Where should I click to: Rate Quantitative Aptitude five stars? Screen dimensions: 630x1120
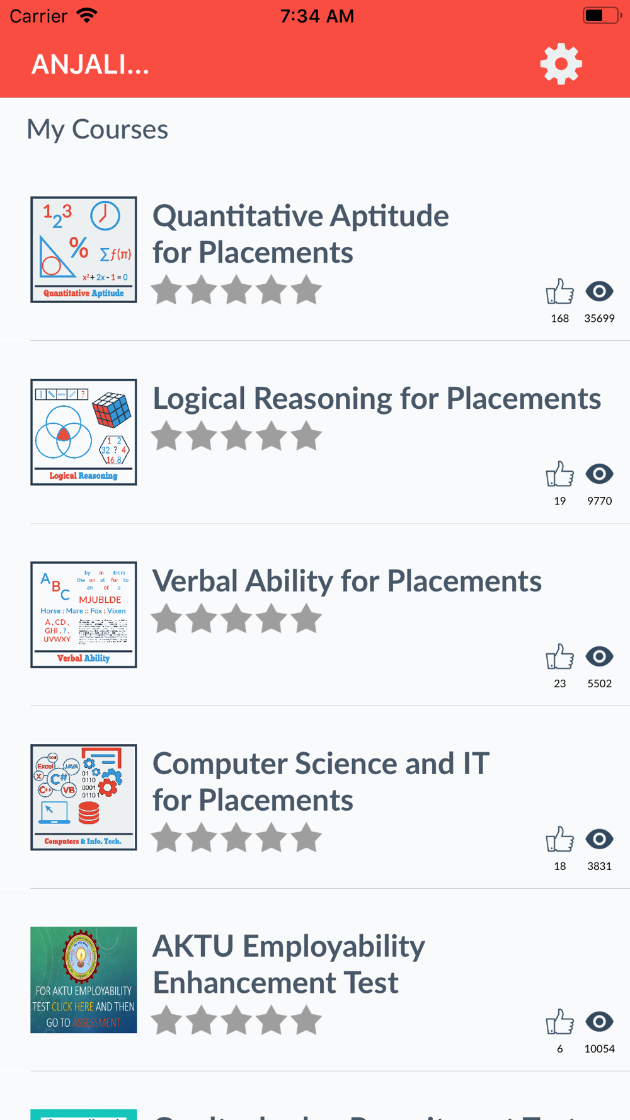pyautogui.click(x=307, y=290)
